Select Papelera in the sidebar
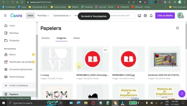Screen dimensions: 187x106 [19, 94]
